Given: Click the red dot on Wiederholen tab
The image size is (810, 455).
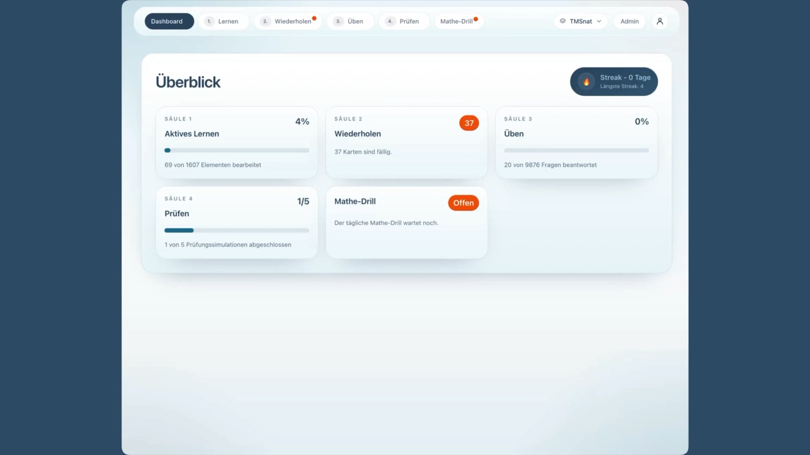Looking at the screenshot, I should tap(314, 18).
